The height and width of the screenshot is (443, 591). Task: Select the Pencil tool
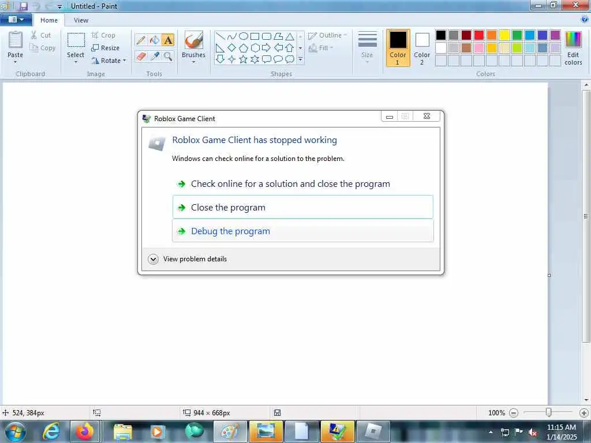click(x=141, y=40)
